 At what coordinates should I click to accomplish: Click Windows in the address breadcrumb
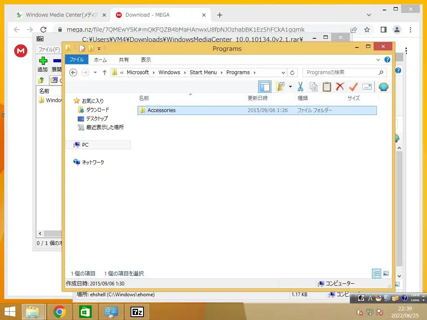point(169,72)
